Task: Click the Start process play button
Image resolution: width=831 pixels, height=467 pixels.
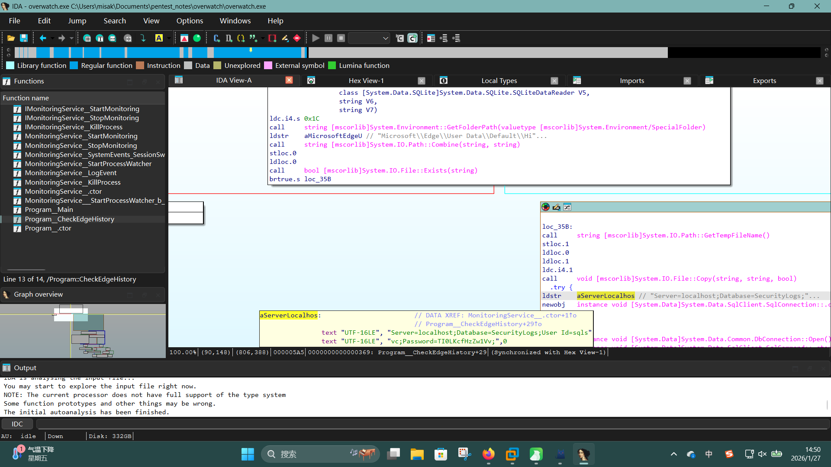Action: (316, 38)
